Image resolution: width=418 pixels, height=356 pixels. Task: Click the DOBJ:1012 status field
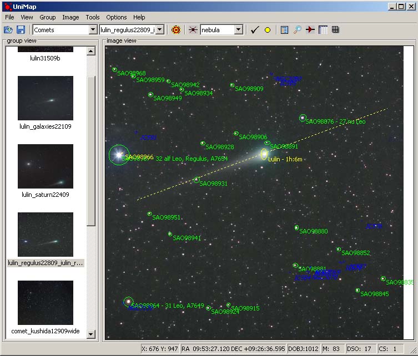coord(303,349)
